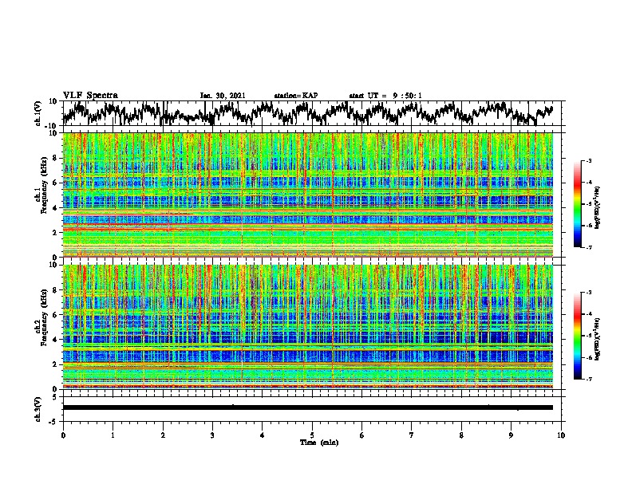
Task: Click the ch.3 voltage trace bar
Action: (x=308, y=407)
